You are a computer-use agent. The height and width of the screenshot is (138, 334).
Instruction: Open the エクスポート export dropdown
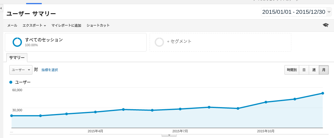point(34,25)
